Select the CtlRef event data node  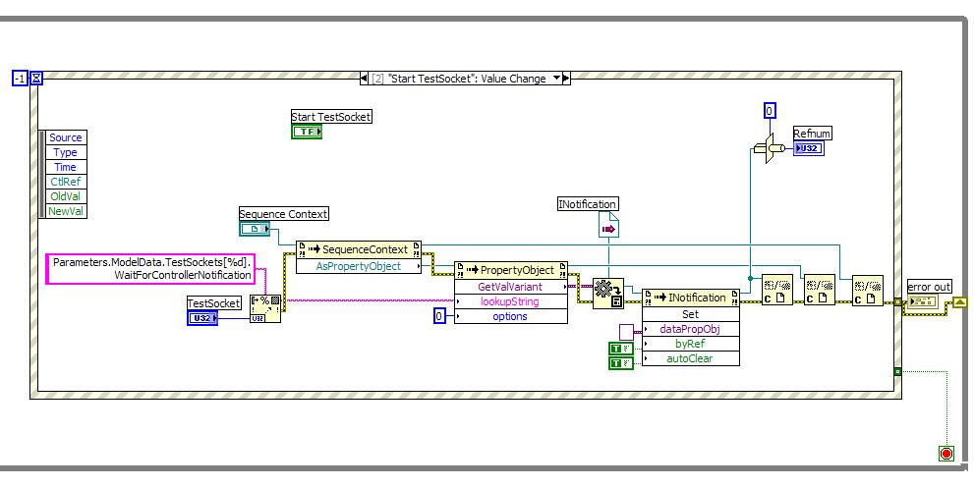pos(67,182)
